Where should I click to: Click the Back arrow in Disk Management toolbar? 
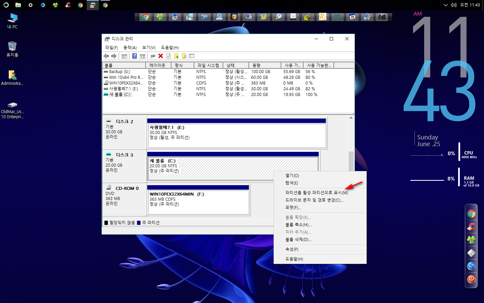click(106, 56)
